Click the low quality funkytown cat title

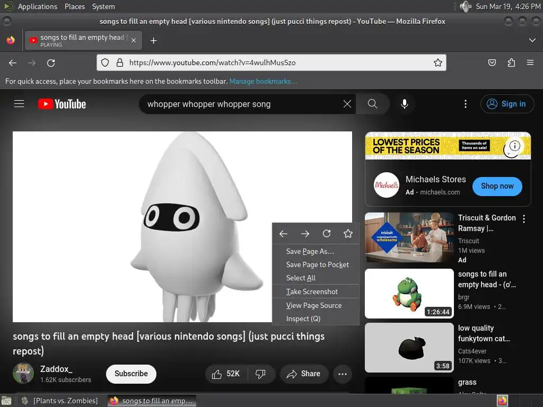pos(484,333)
